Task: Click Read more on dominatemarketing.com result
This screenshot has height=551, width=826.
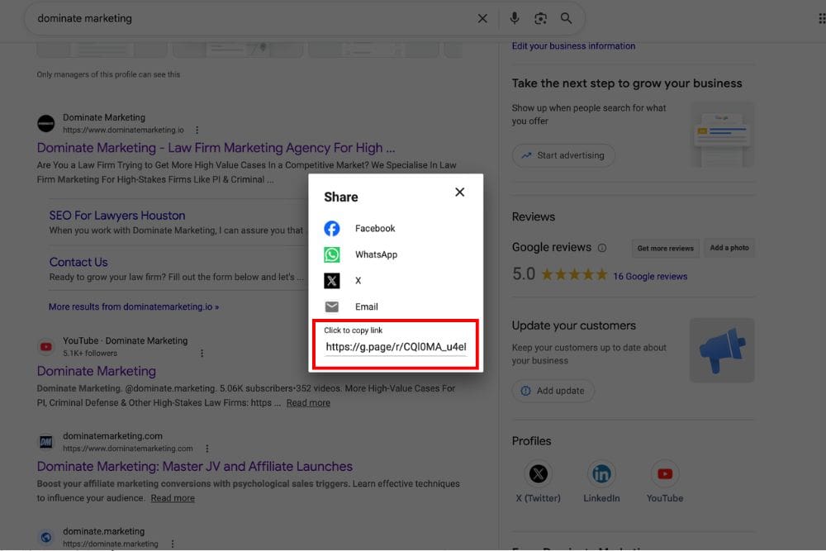Action: (173, 498)
